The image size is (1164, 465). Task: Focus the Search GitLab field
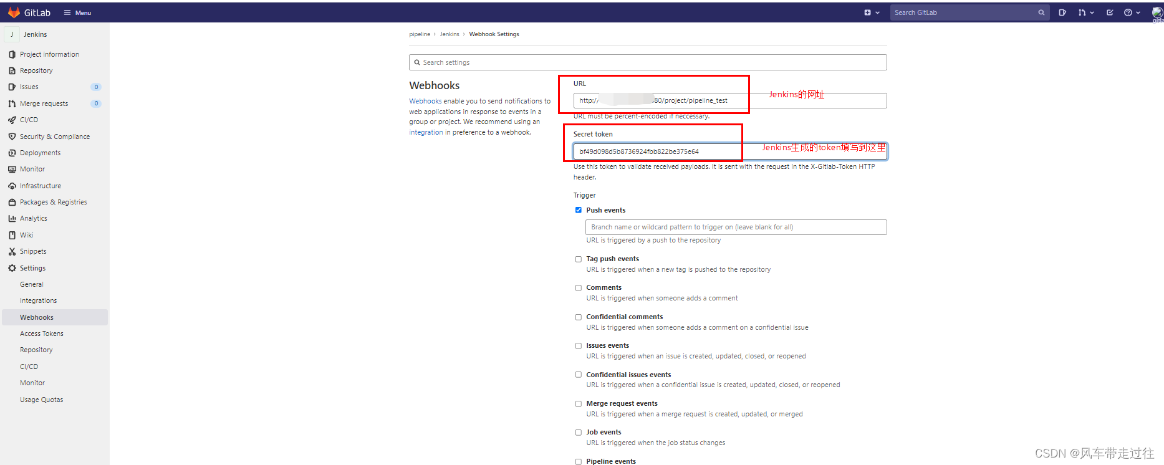(x=969, y=12)
